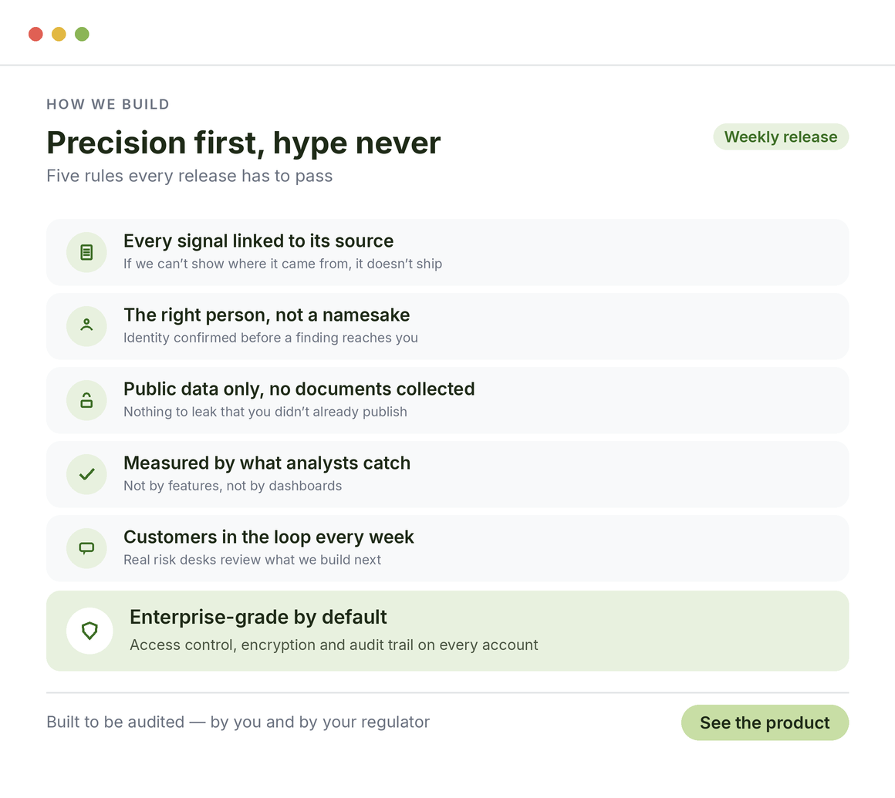Click the speech bubble icon

pyautogui.click(x=86, y=548)
